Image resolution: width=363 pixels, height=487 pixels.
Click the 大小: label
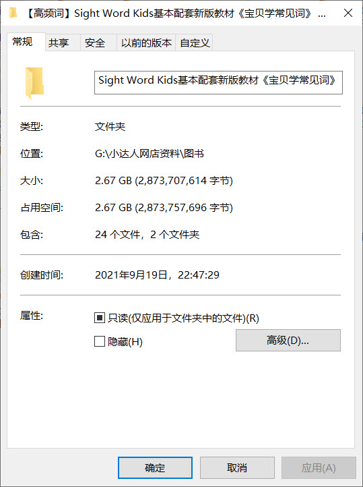(31, 181)
